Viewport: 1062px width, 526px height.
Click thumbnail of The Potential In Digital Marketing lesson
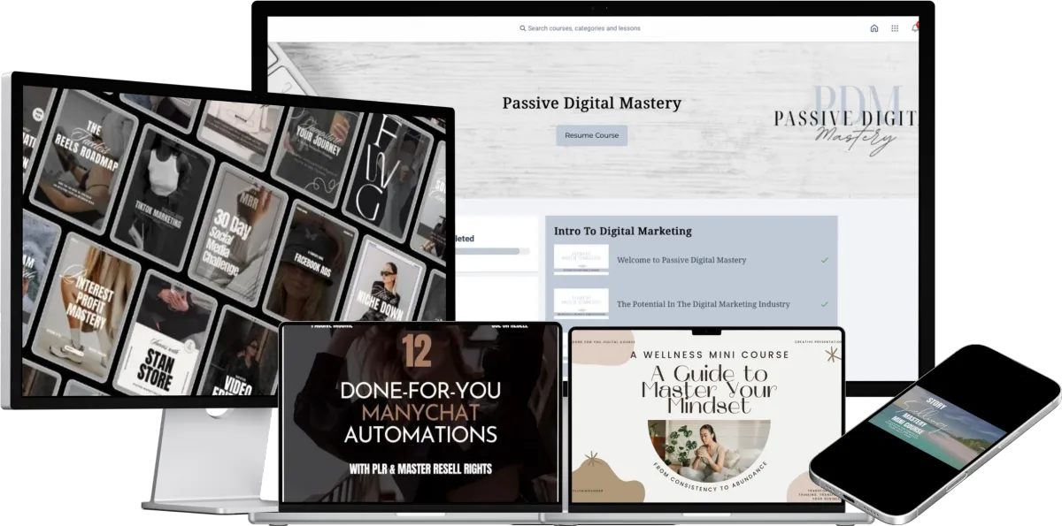pyautogui.click(x=581, y=303)
